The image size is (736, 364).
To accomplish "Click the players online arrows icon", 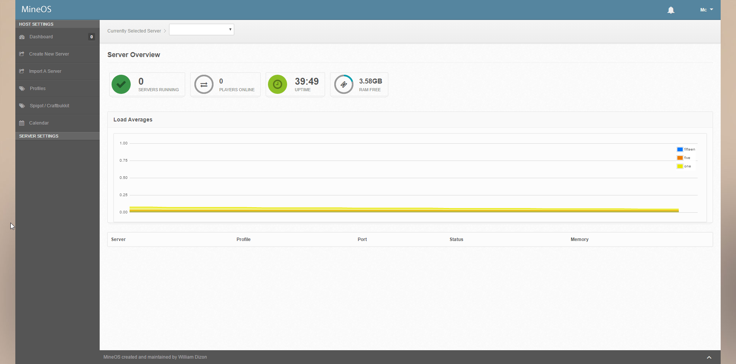I will [x=204, y=84].
